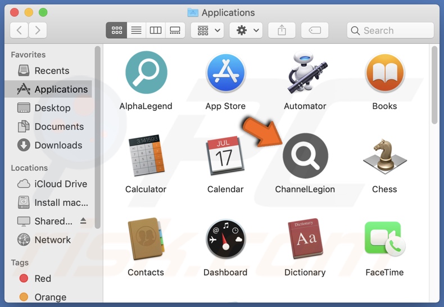Select the Orange tag
This screenshot has height=307, width=444.
[48, 297]
